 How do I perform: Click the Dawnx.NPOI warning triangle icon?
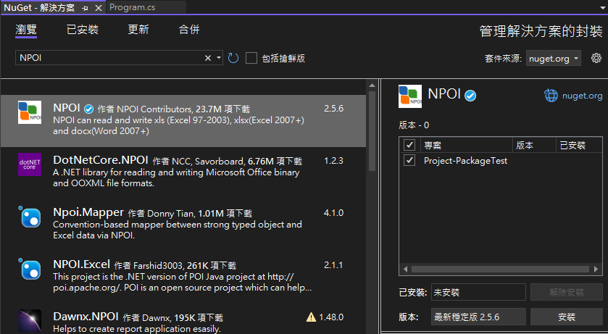pos(311,317)
